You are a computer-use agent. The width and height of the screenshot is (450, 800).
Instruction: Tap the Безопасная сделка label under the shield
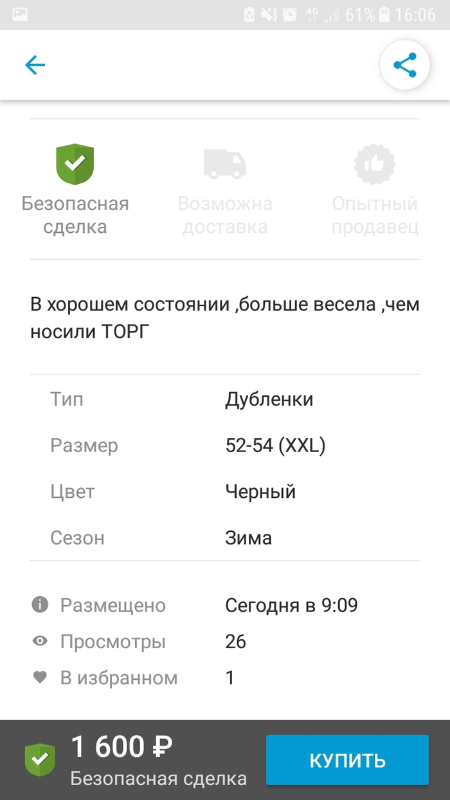pos(75,215)
